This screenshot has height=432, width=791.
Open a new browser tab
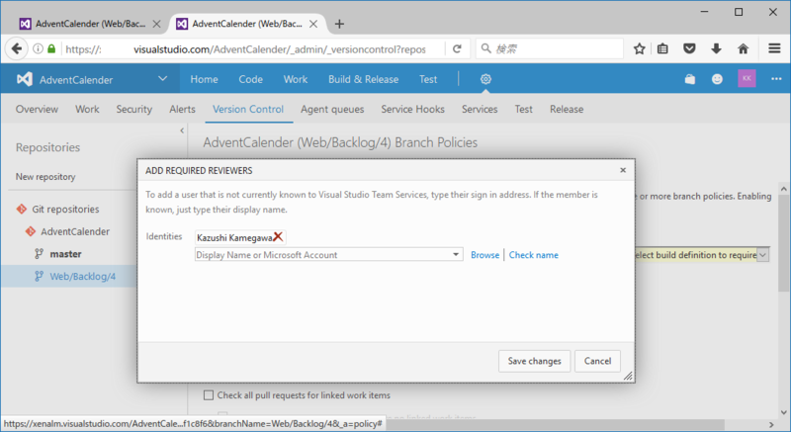click(339, 24)
